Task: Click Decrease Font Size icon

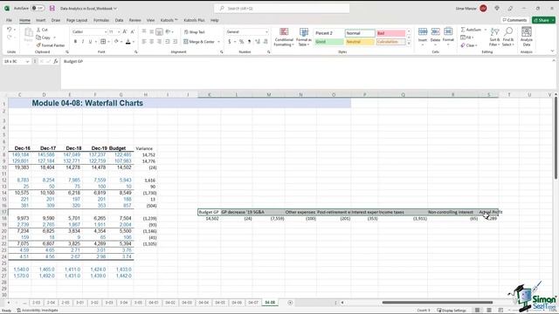Action: click(x=133, y=31)
